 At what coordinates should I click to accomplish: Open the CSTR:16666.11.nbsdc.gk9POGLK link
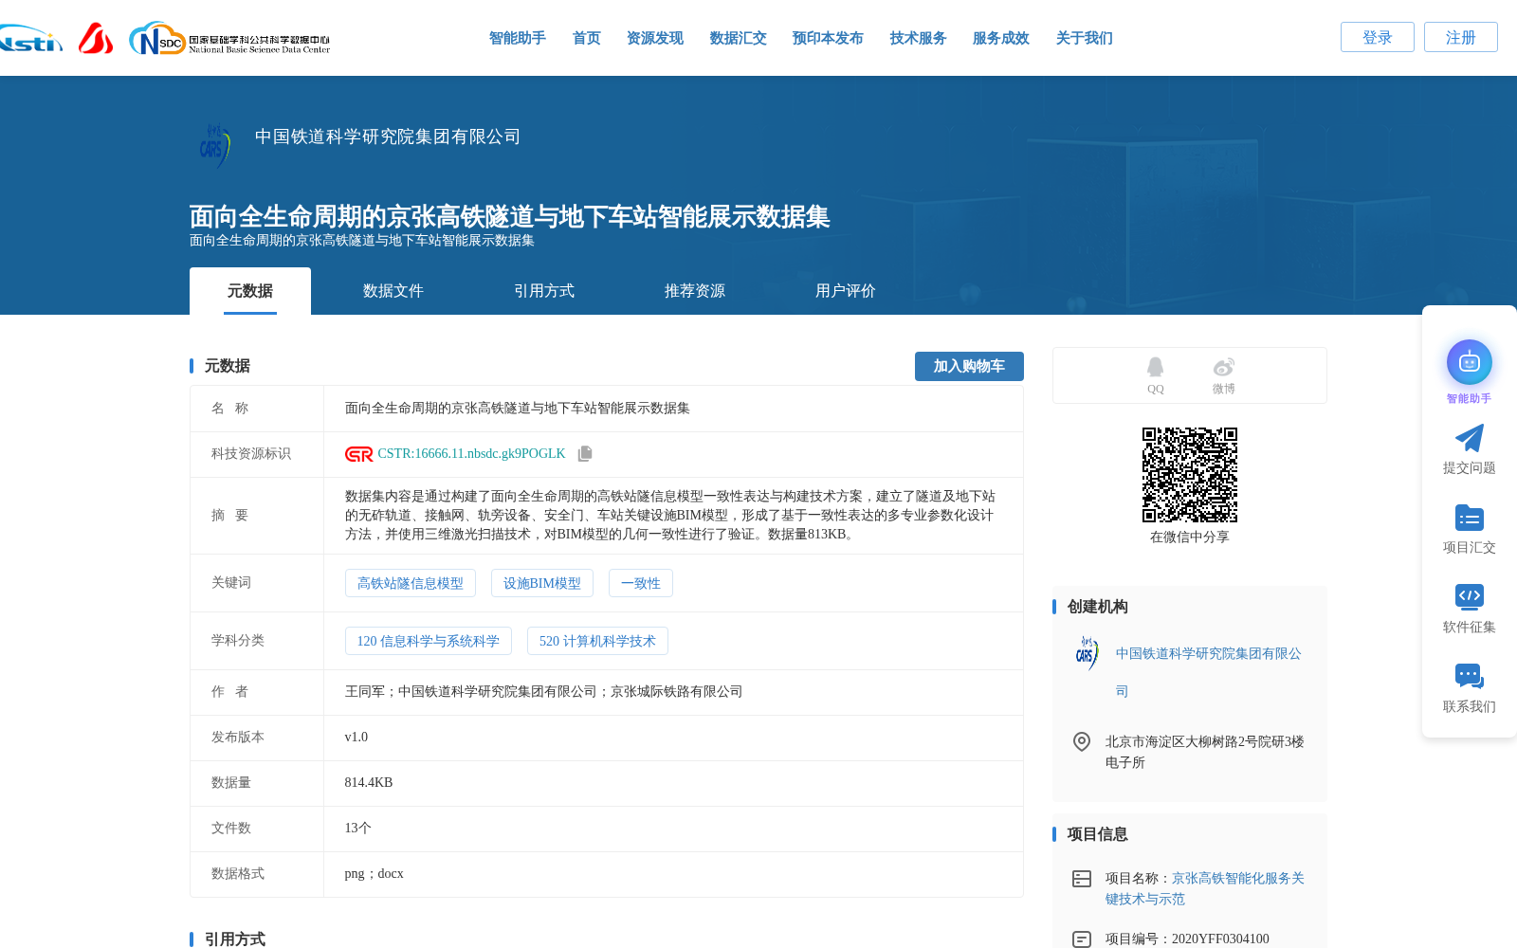click(x=471, y=454)
